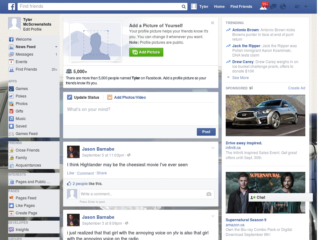
Task: Open the Photos app icon
Action: click(x=11, y=104)
